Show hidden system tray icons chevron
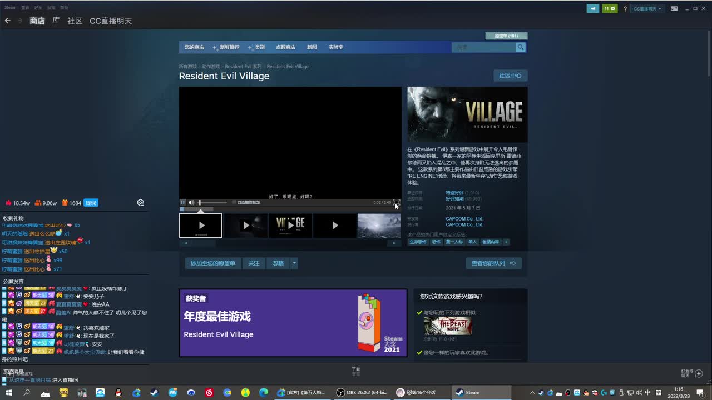The width and height of the screenshot is (712, 400). coord(532,392)
